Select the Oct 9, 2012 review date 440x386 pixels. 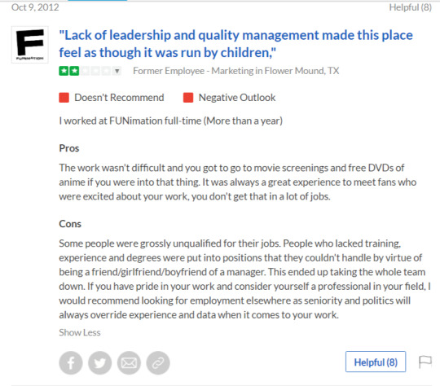click(x=35, y=7)
